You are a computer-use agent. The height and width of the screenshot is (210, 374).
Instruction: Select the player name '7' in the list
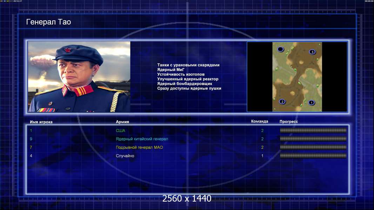point(31,147)
